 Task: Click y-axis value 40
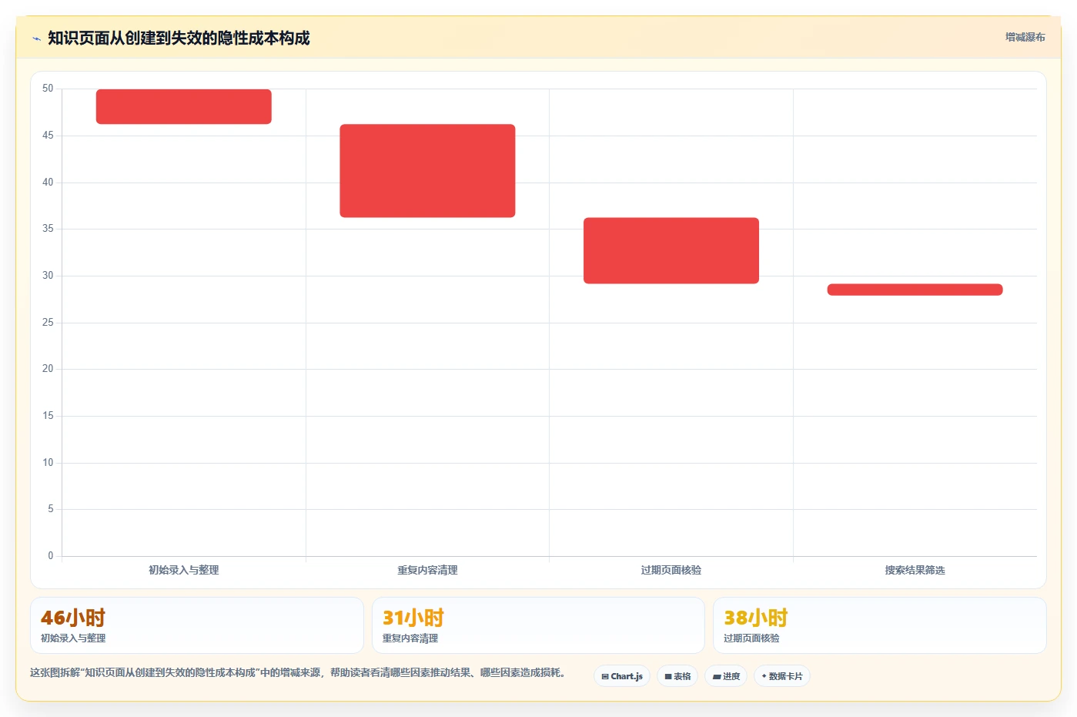pyautogui.click(x=48, y=183)
